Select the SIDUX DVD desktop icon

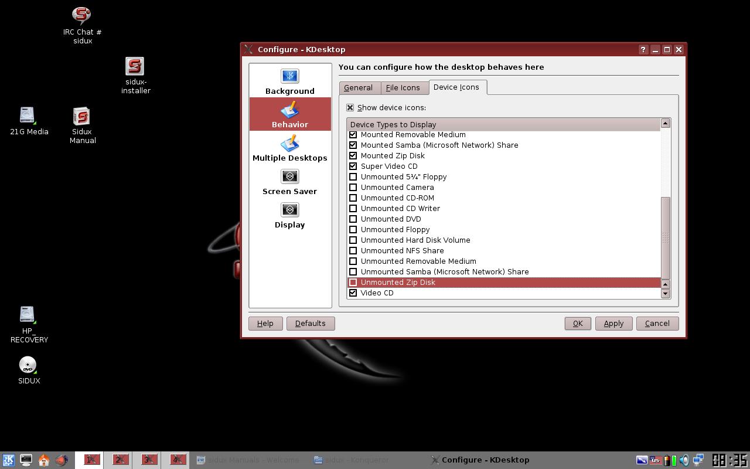click(28, 370)
